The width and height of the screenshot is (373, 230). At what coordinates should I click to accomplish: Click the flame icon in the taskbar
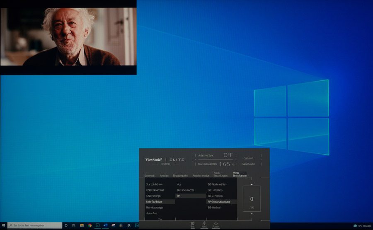129,225
